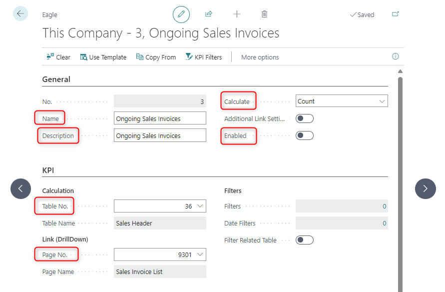Click the pencil Edit icon

click(x=181, y=14)
